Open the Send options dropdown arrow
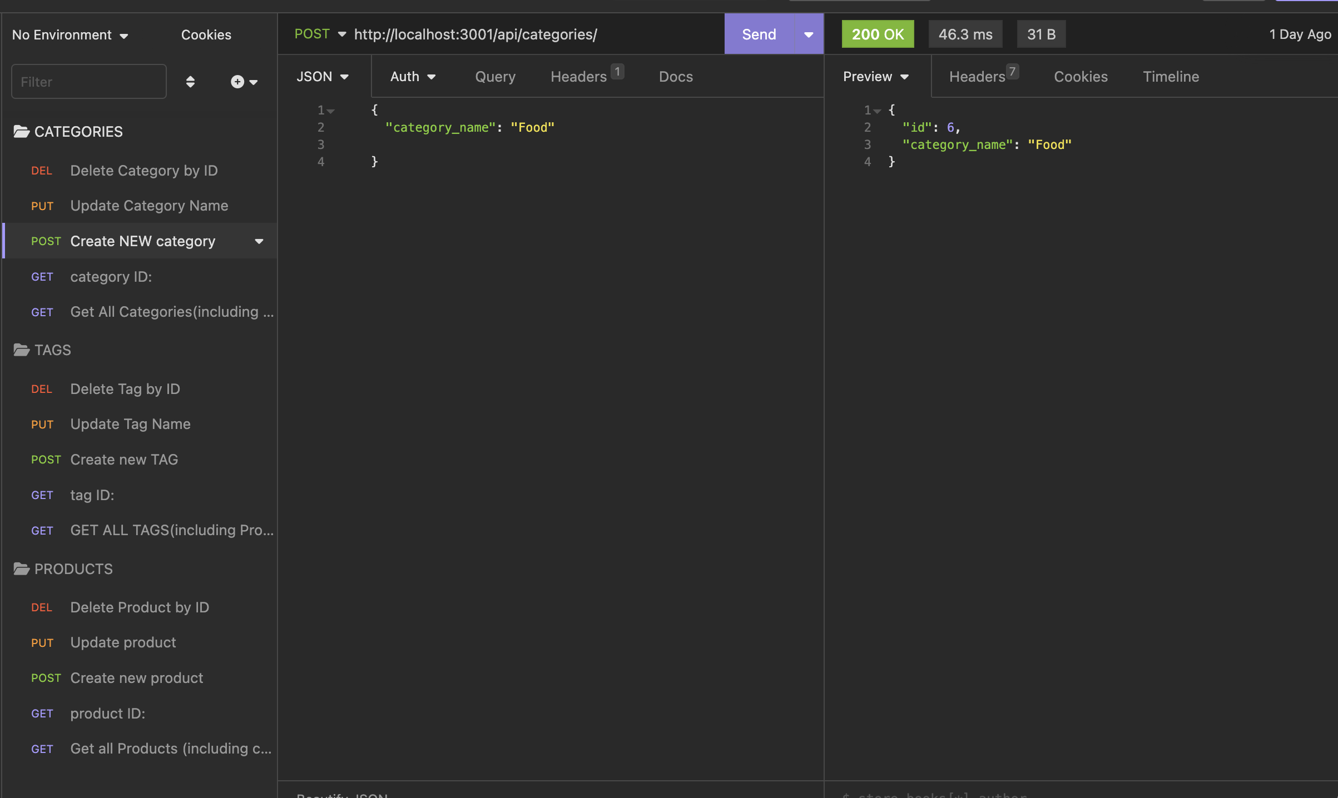This screenshot has height=798, width=1338. pyautogui.click(x=808, y=33)
